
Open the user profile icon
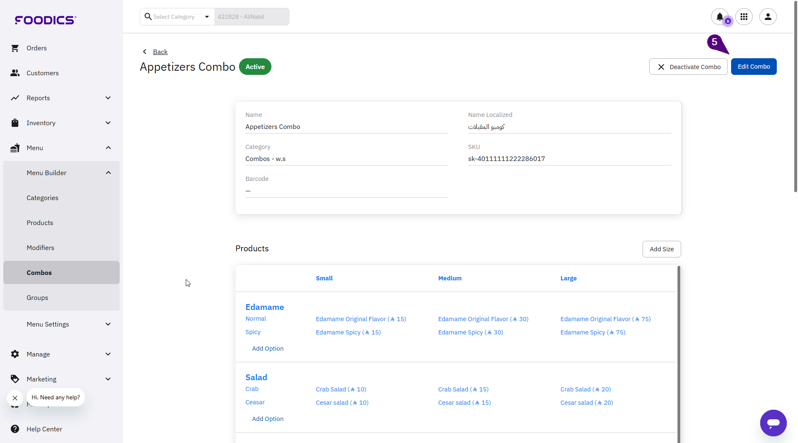click(x=768, y=17)
